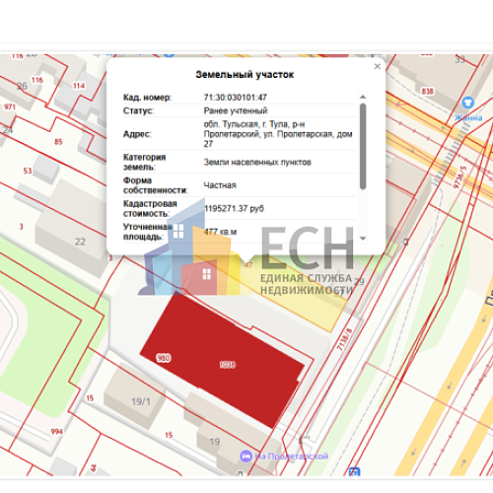493x493 pixels.
Task: Click the scroll up arrow in popup
Action: [363, 97]
